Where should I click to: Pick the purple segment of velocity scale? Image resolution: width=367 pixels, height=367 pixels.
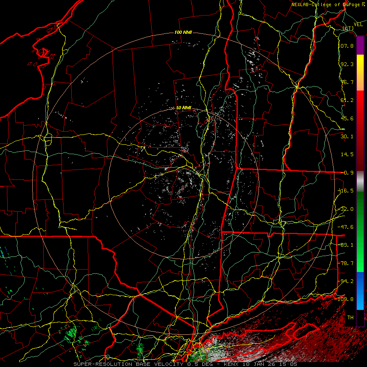(360, 46)
